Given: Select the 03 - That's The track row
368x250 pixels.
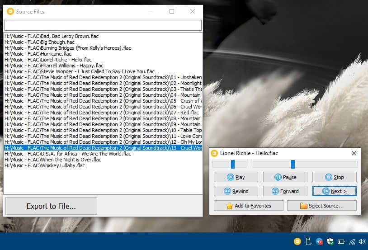Looking at the screenshot, I should pyautogui.click(x=103, y=89).
